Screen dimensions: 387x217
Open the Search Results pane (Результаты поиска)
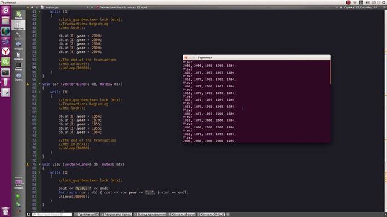click(x=116, y=215)
